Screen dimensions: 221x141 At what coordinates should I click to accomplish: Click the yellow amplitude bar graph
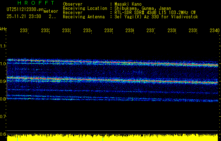coord(112,138)
